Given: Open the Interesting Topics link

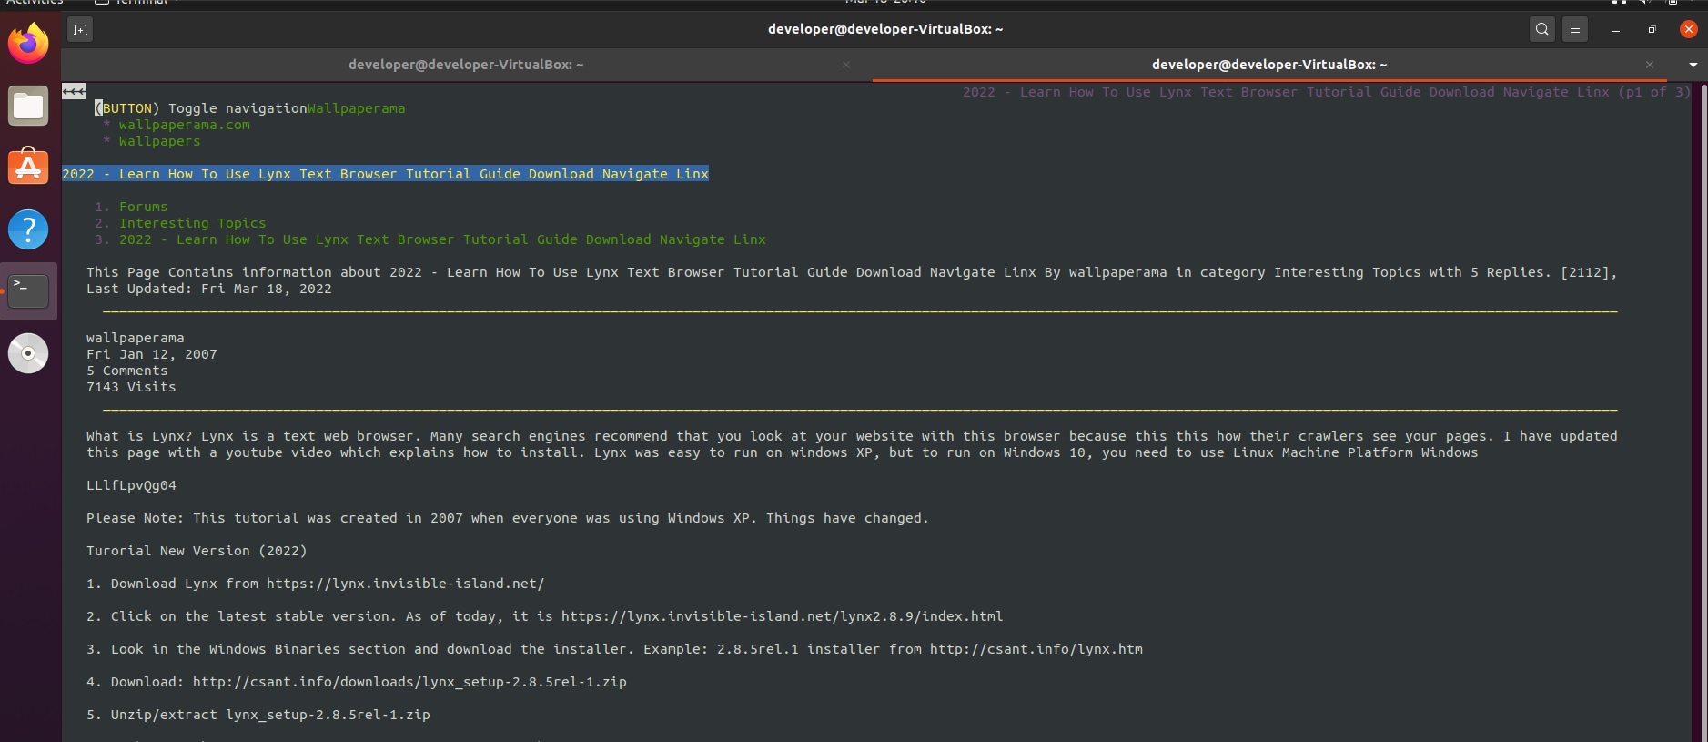Looking at the screenshot, I should [x=193, y=223].
